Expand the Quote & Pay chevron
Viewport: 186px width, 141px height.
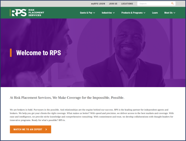pyautogui.click(x=94, y=13)
